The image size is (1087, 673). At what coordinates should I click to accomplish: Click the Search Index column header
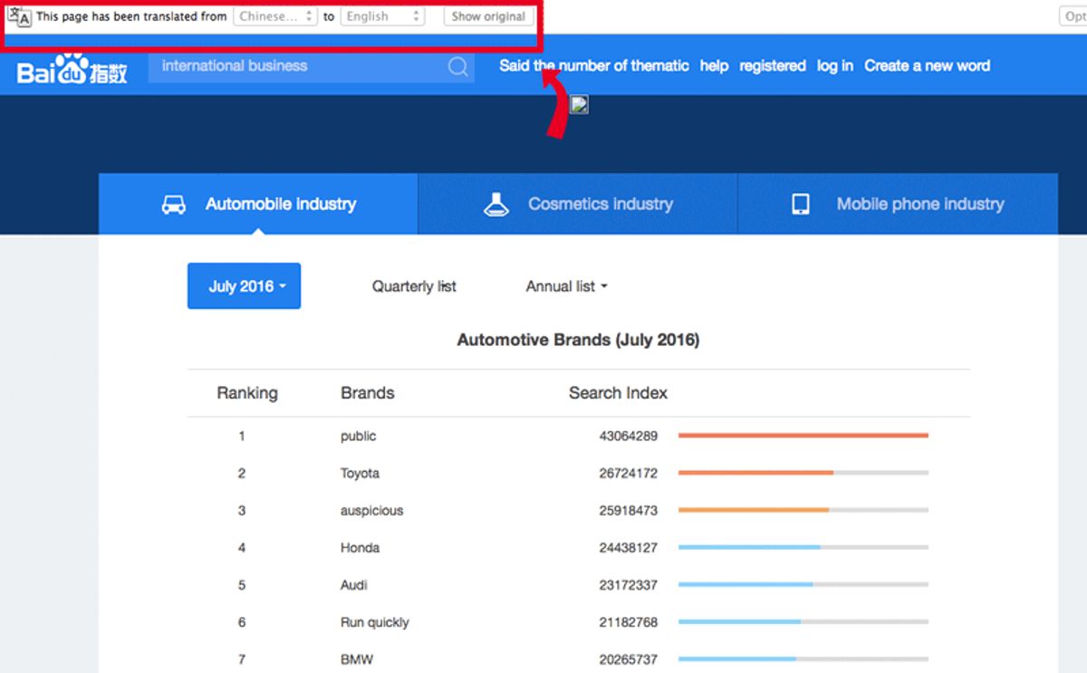click(618, 393)
